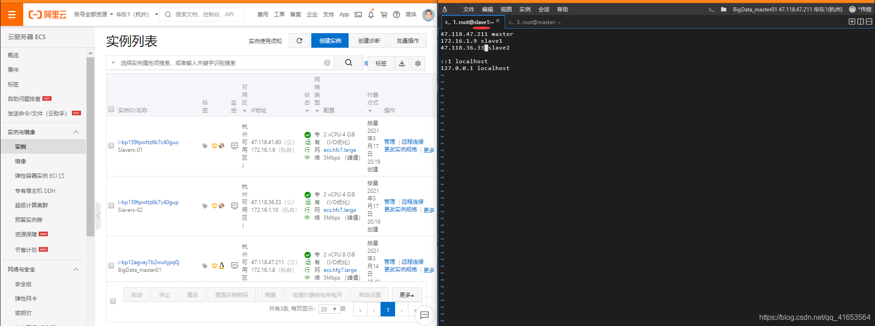Open the items-per-page dropdown showing 20

(x=329, y=309)
